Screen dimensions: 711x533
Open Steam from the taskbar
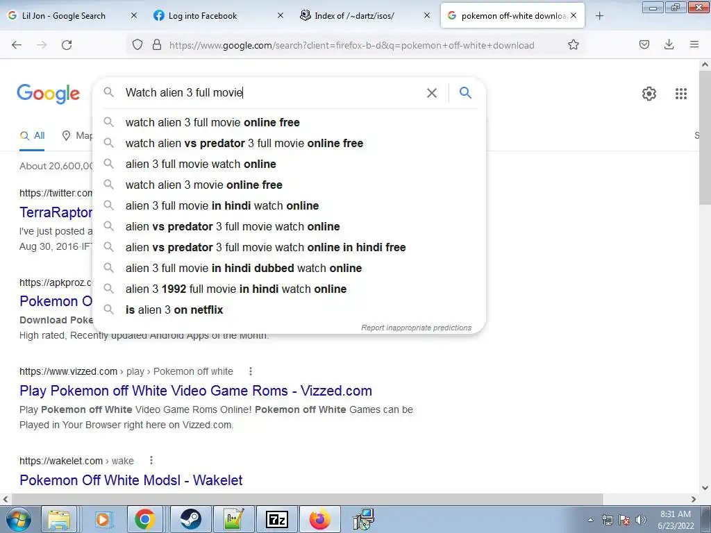(x=190, y=519)
